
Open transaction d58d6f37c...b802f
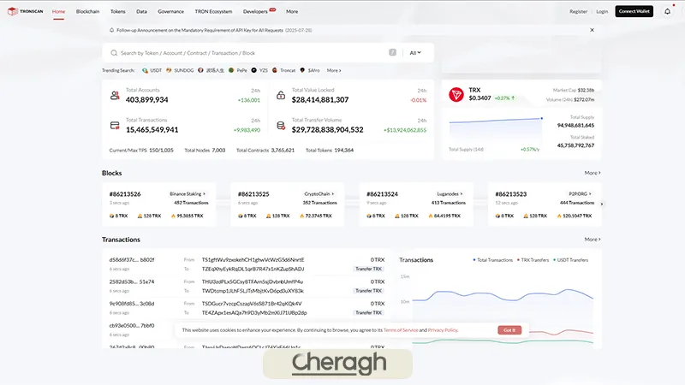(x=132, y=260)
